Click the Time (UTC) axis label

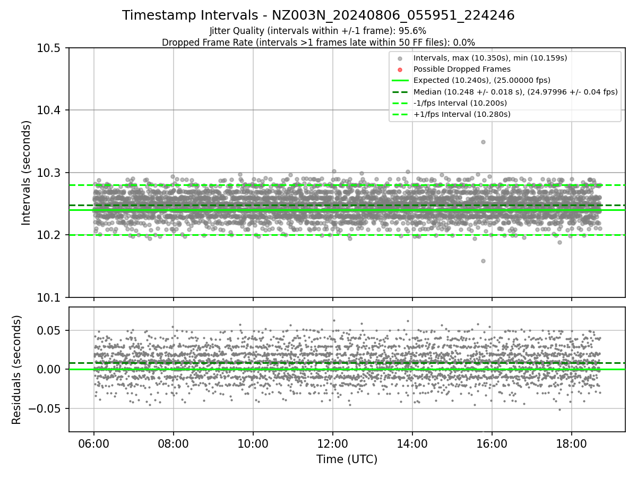pyautogui.click(x=347, y=459)
